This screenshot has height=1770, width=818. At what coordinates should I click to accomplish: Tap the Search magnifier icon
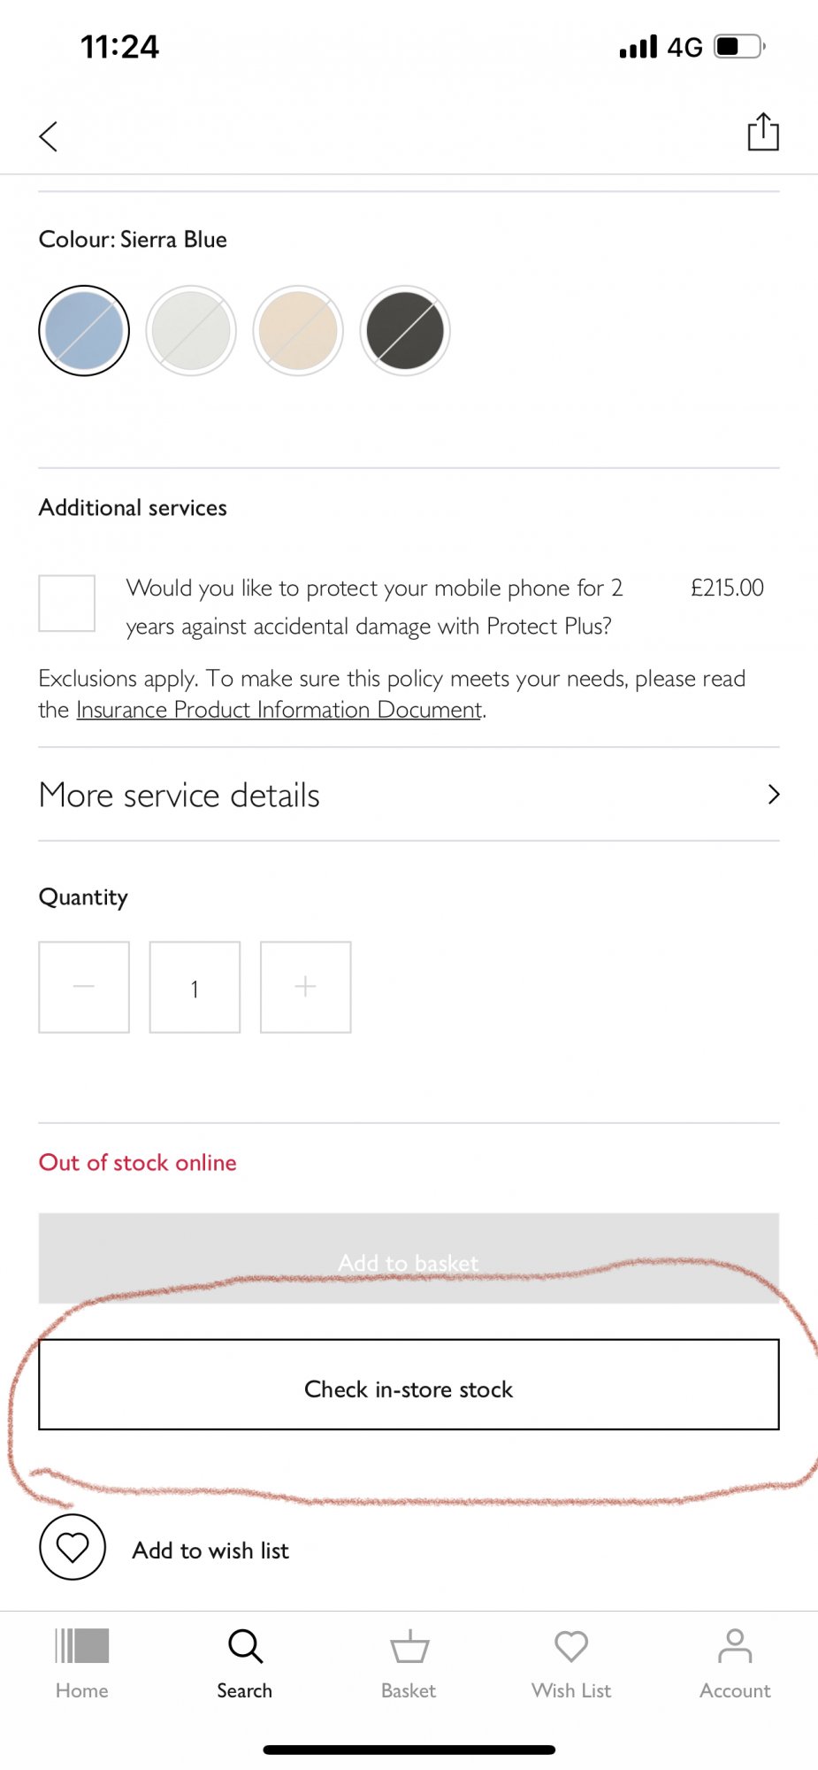pos(245,1647)
